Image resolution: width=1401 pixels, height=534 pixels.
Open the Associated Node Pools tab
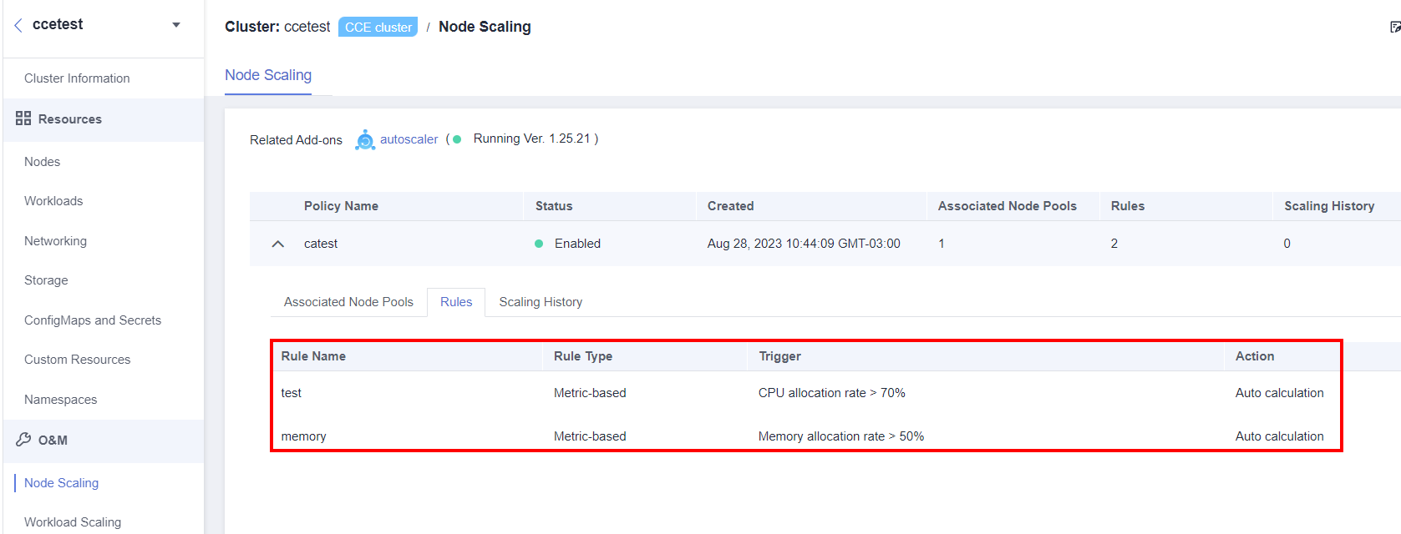(348, 301)
